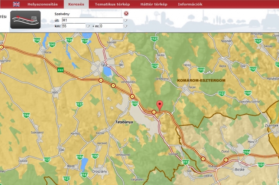Open the meter value dropdown arrow
The image size is (279, 185).
click(126, 26)
